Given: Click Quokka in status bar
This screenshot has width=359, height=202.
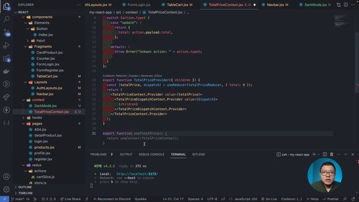Looking at the screenshot, I should click(141, 199).
